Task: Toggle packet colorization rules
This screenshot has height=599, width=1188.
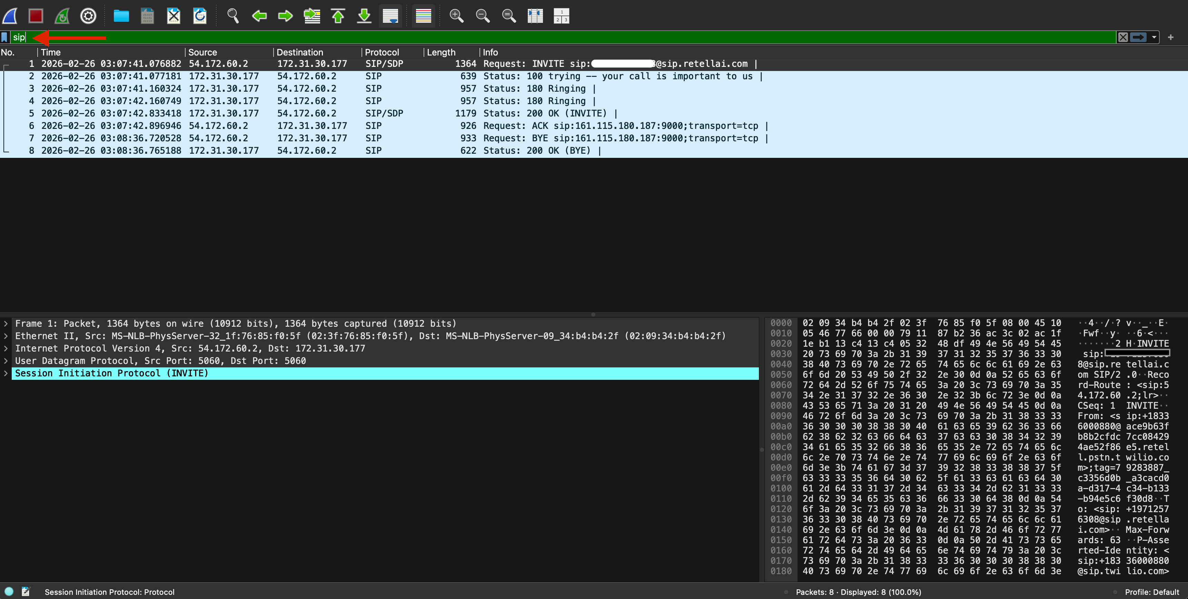Action: point(423,16)
